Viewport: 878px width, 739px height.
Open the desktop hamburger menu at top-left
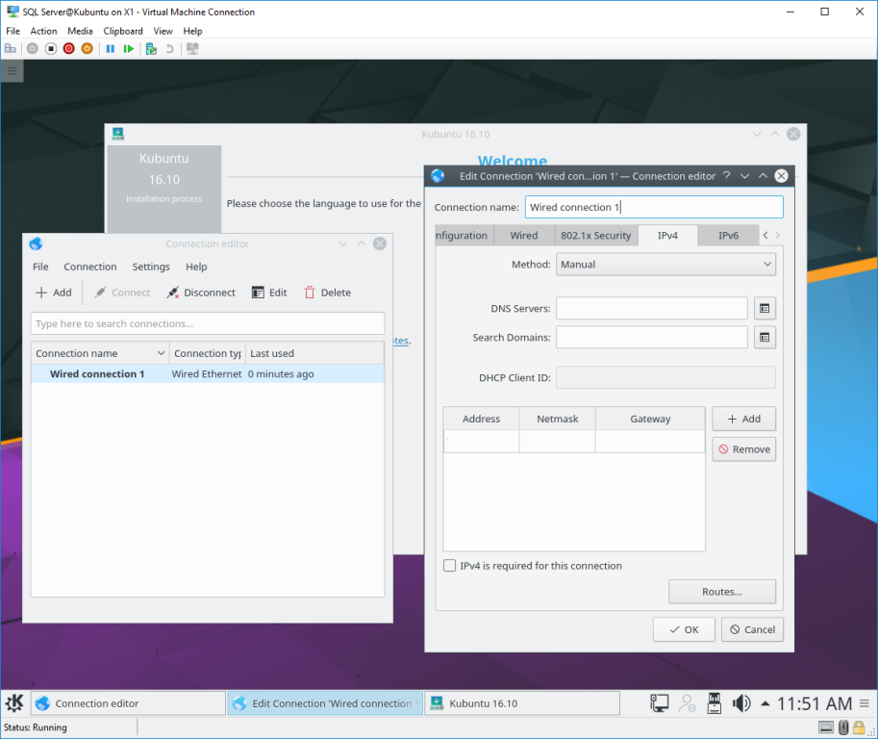(x=12, y=70)
